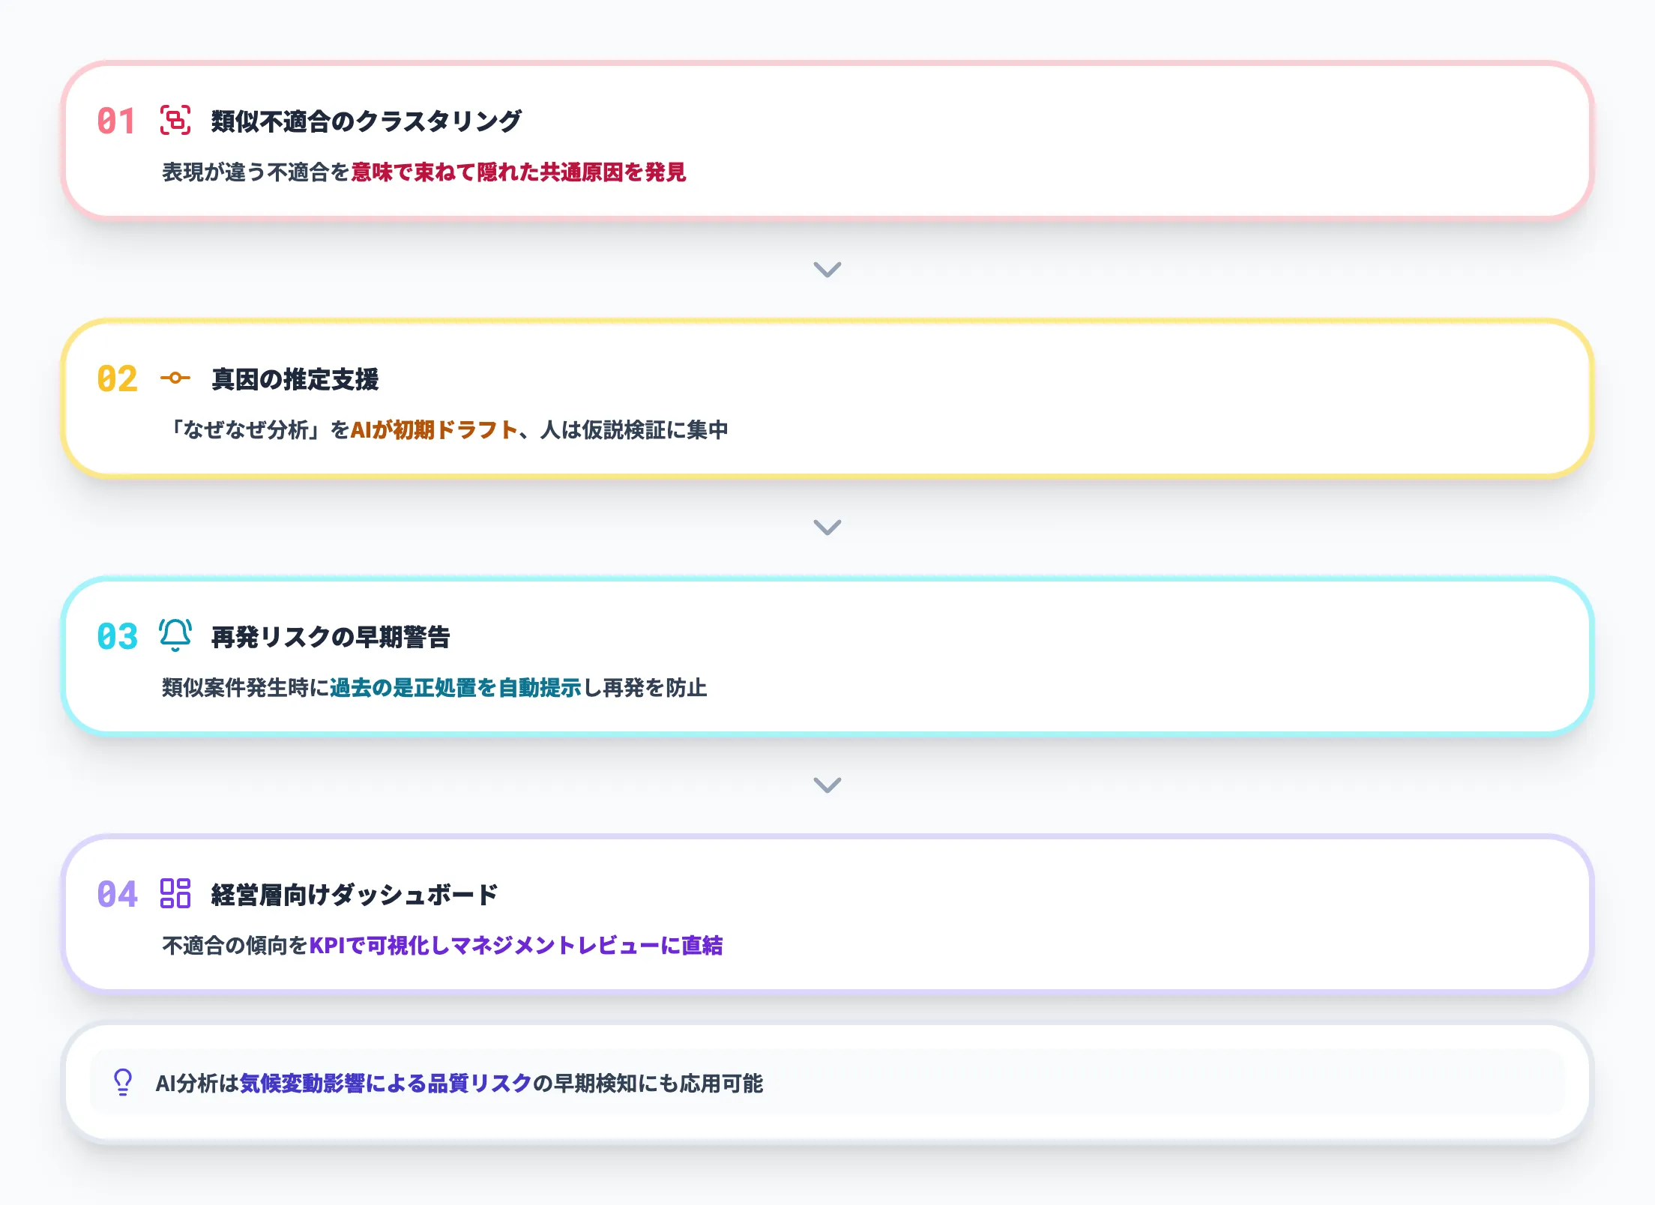The height and width of the screenshot is (1205, 1655).
Task: Expand the chevron above the step 04 card
Action: 826,786
